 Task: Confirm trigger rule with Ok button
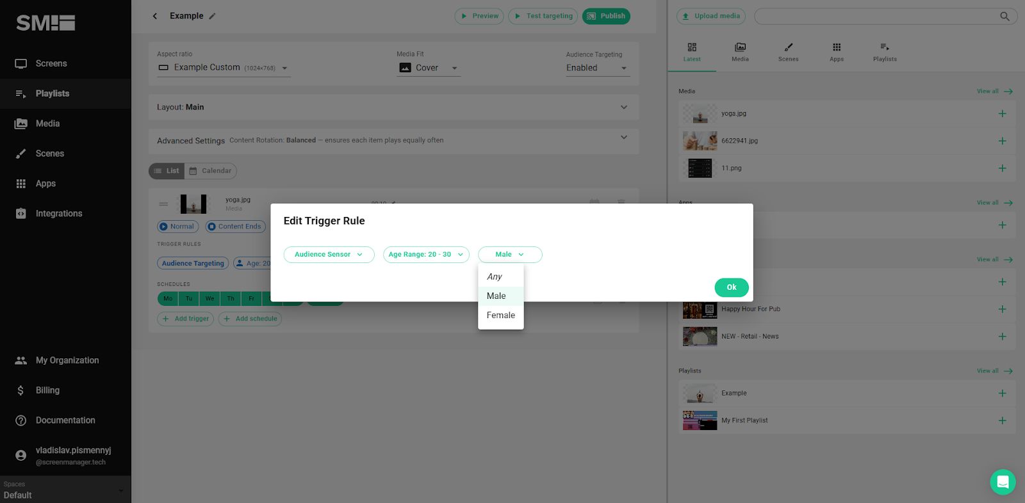pos(731,287)
